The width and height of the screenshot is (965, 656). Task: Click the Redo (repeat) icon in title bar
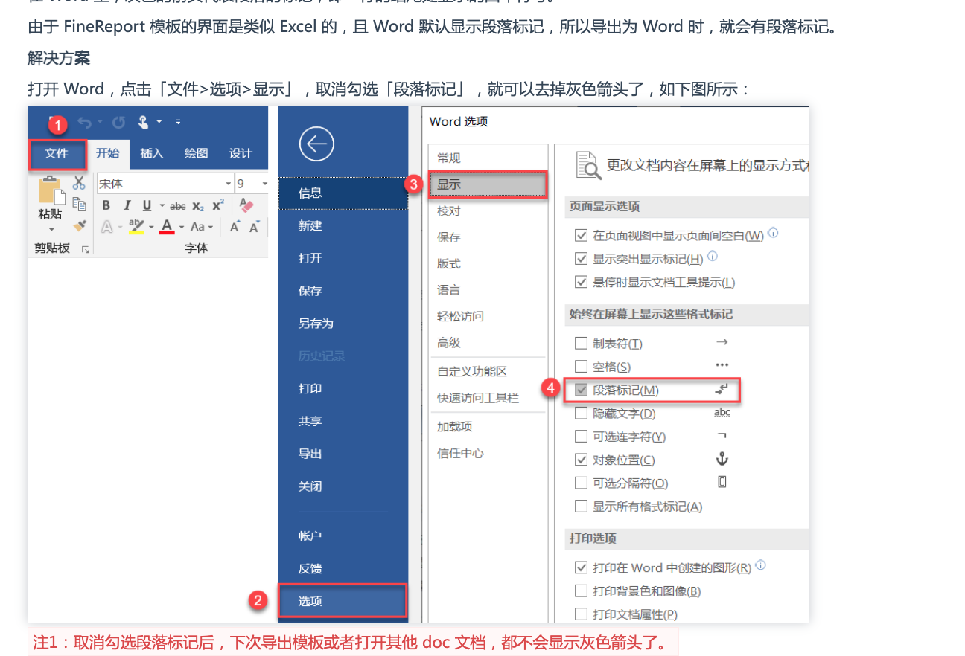coord(118,122)
